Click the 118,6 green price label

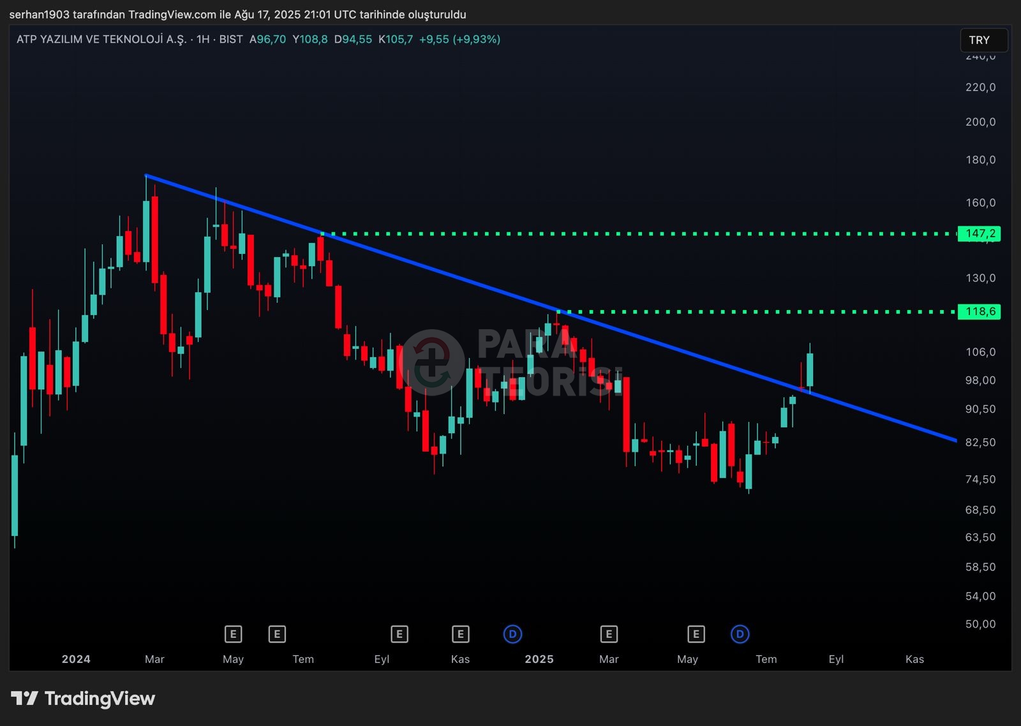[x=980, y=311]
